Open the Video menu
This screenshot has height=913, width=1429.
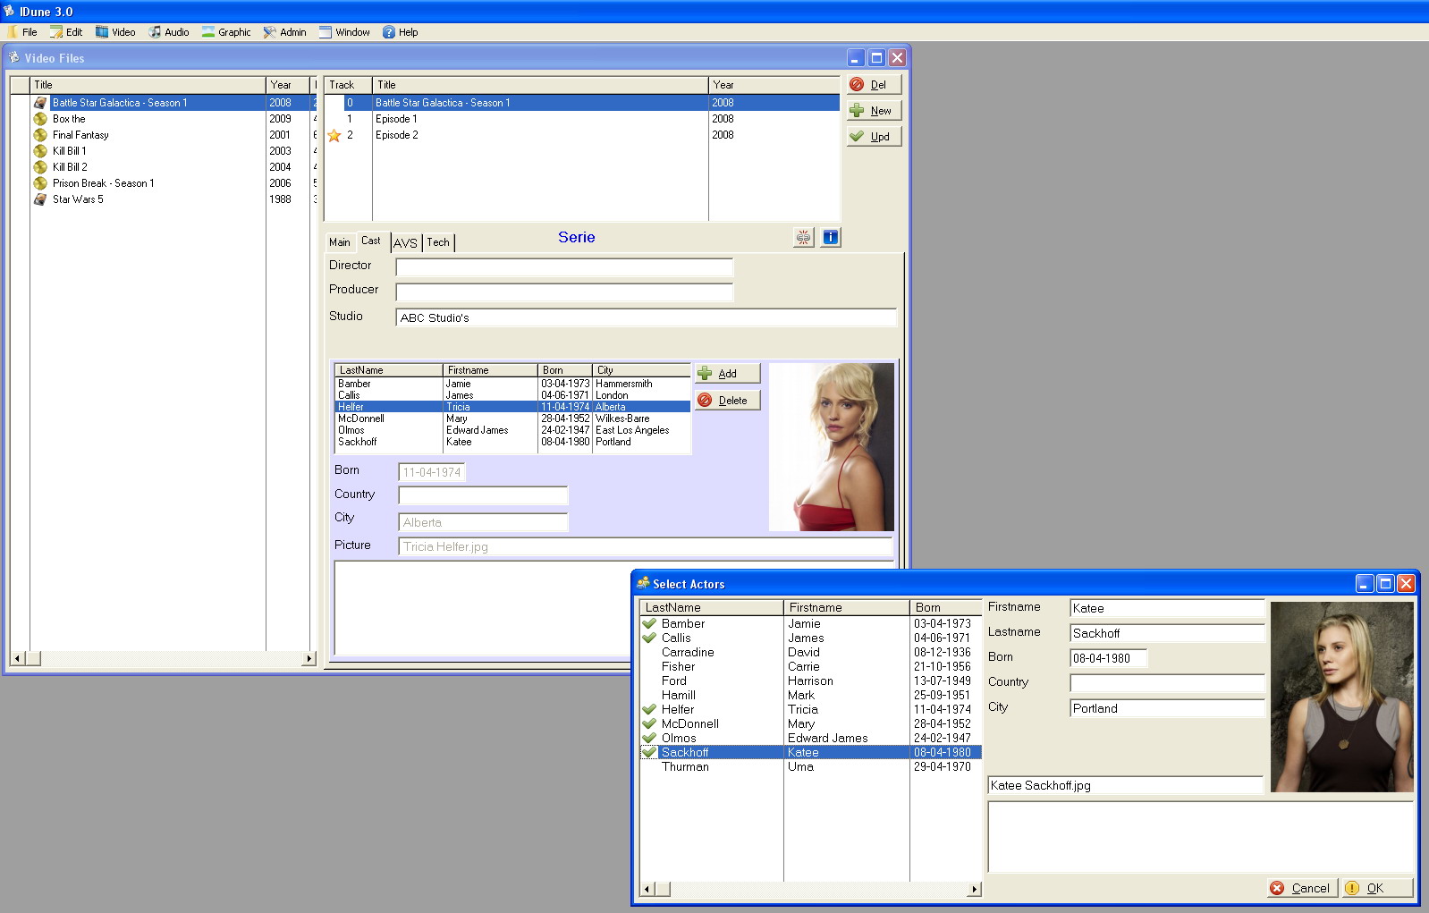click(115, 32)
